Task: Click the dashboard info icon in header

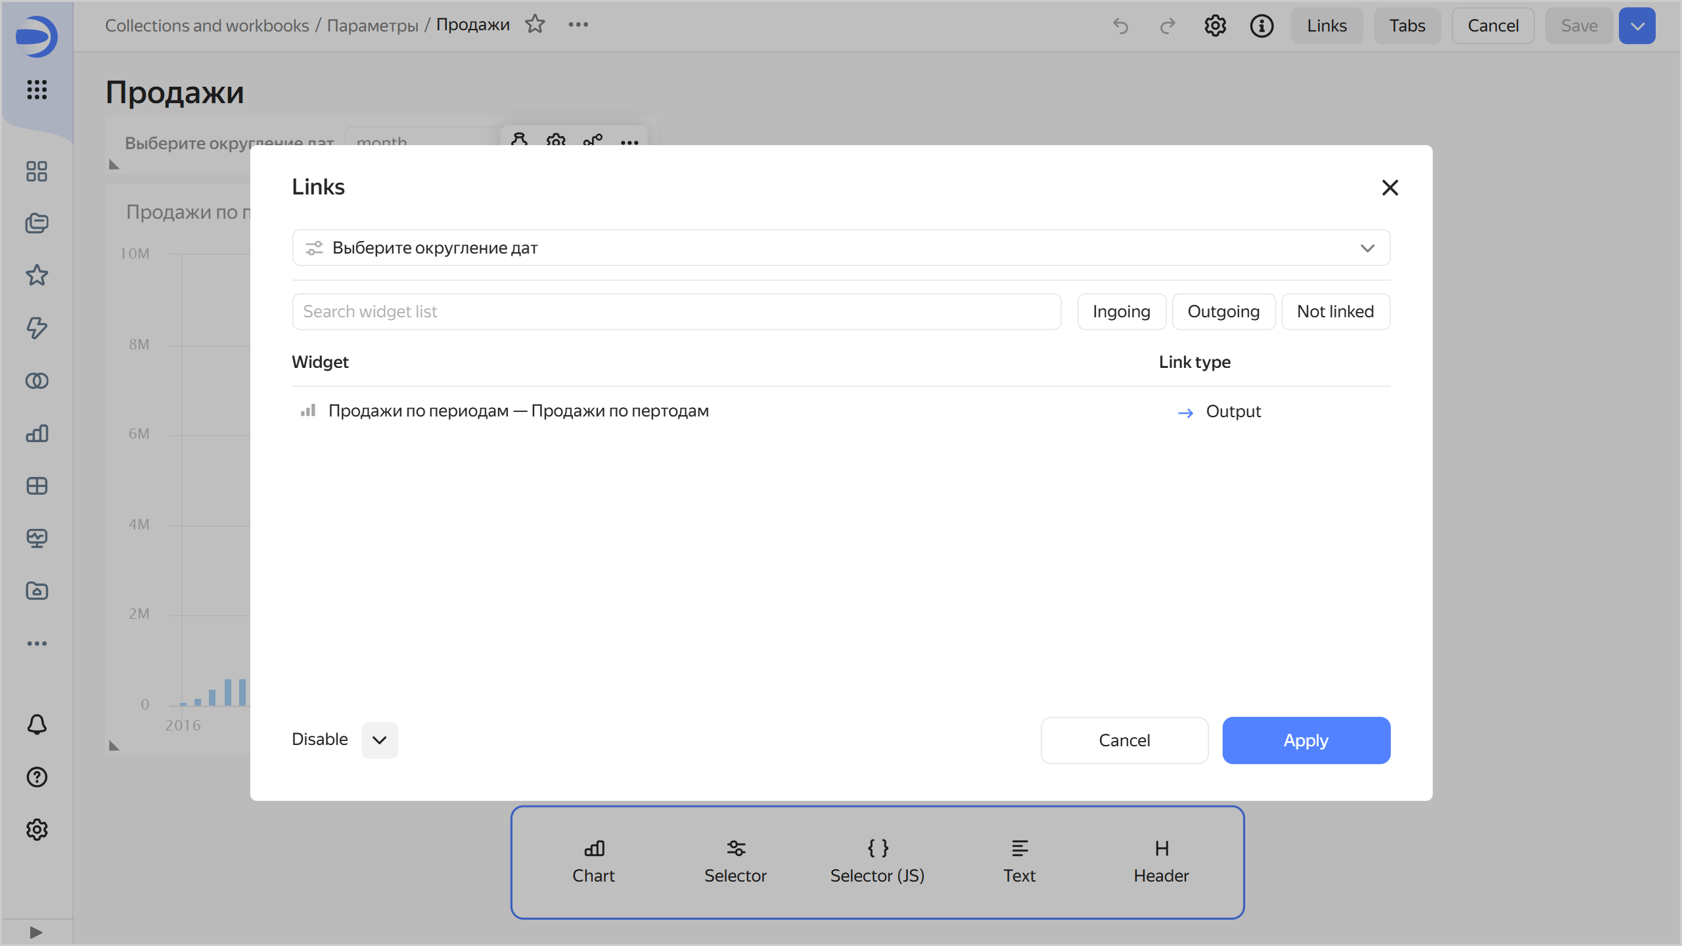Action: (x=1261, y=26)
